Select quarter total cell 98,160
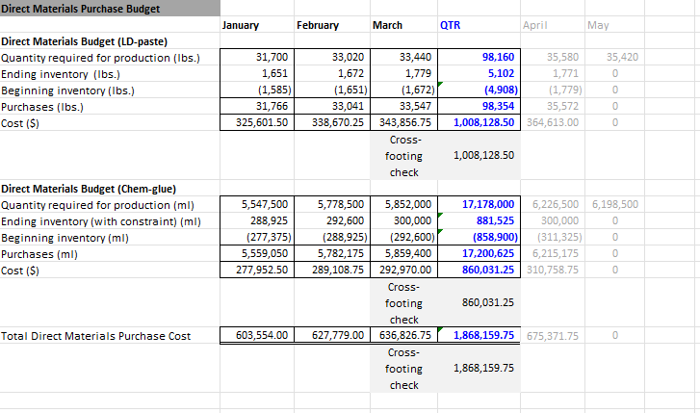700x413 pixels. (479, 57)
